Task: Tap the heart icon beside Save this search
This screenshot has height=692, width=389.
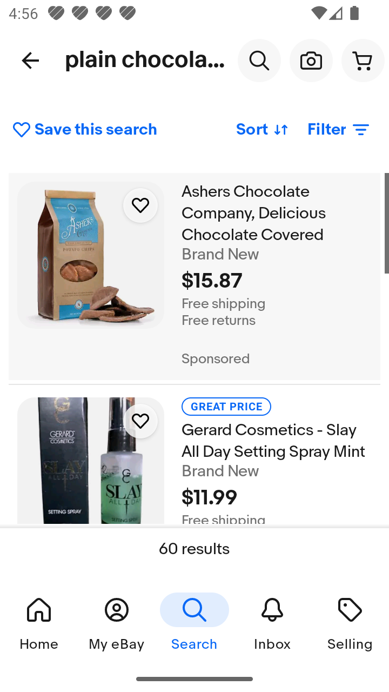Action: coord(22,130)
